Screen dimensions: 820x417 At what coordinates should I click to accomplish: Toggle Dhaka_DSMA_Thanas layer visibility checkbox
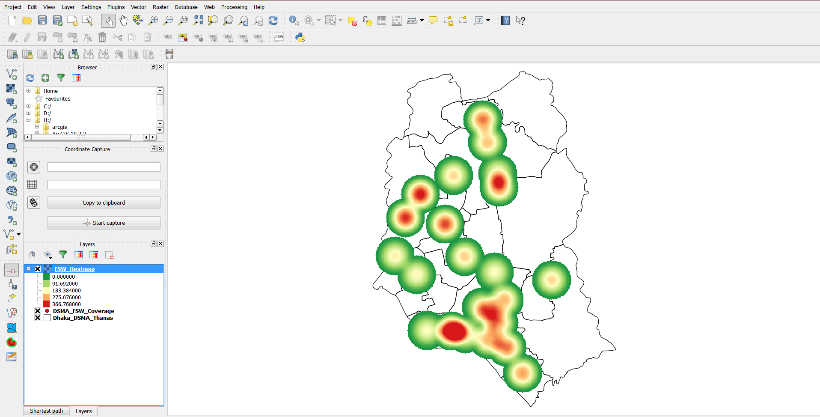(x=38, y=318)
